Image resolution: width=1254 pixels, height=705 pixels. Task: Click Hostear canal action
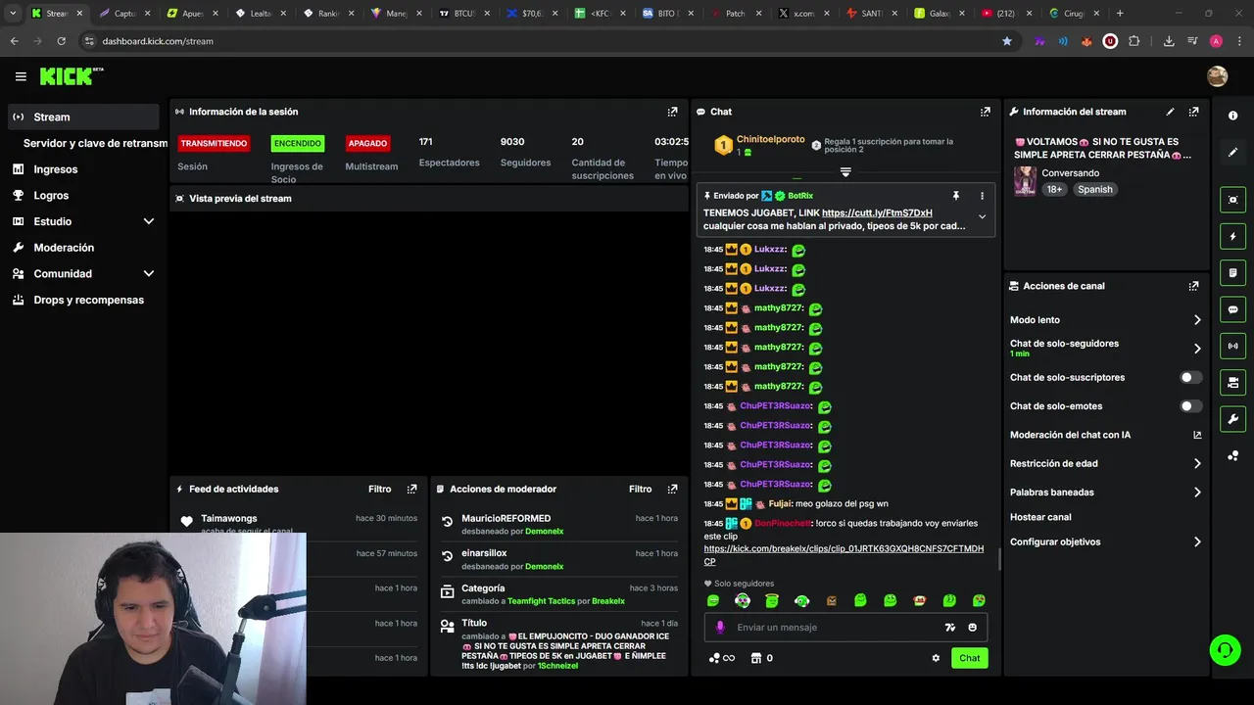click(1040, 517)
